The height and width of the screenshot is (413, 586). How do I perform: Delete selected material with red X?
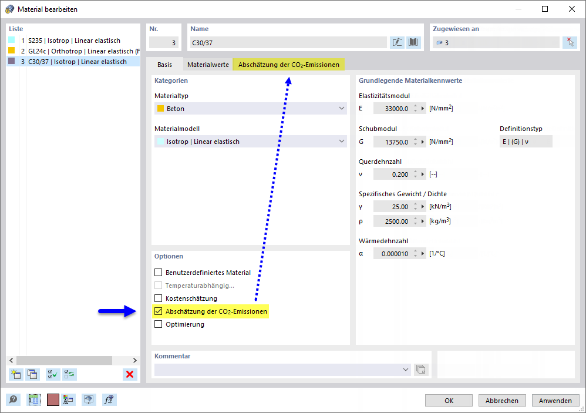click(130, 374)
